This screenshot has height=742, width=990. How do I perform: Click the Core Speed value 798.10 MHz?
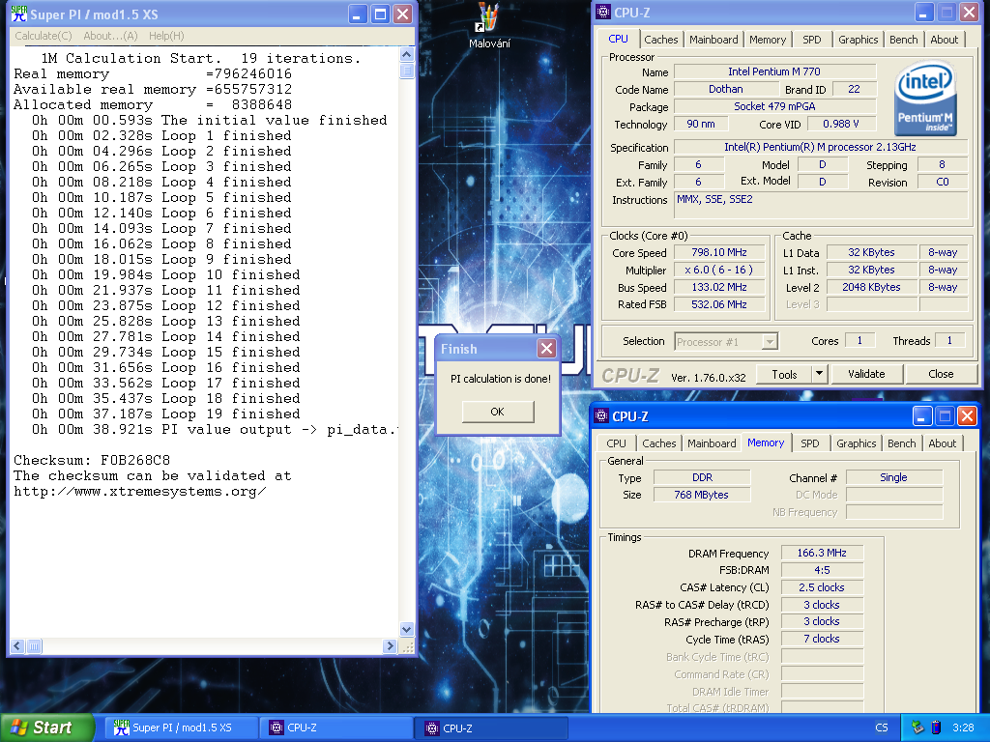(719, 252)
